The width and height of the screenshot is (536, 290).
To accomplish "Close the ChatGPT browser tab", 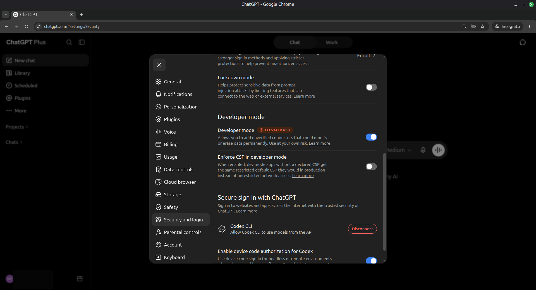I will [x=71, y=14].
